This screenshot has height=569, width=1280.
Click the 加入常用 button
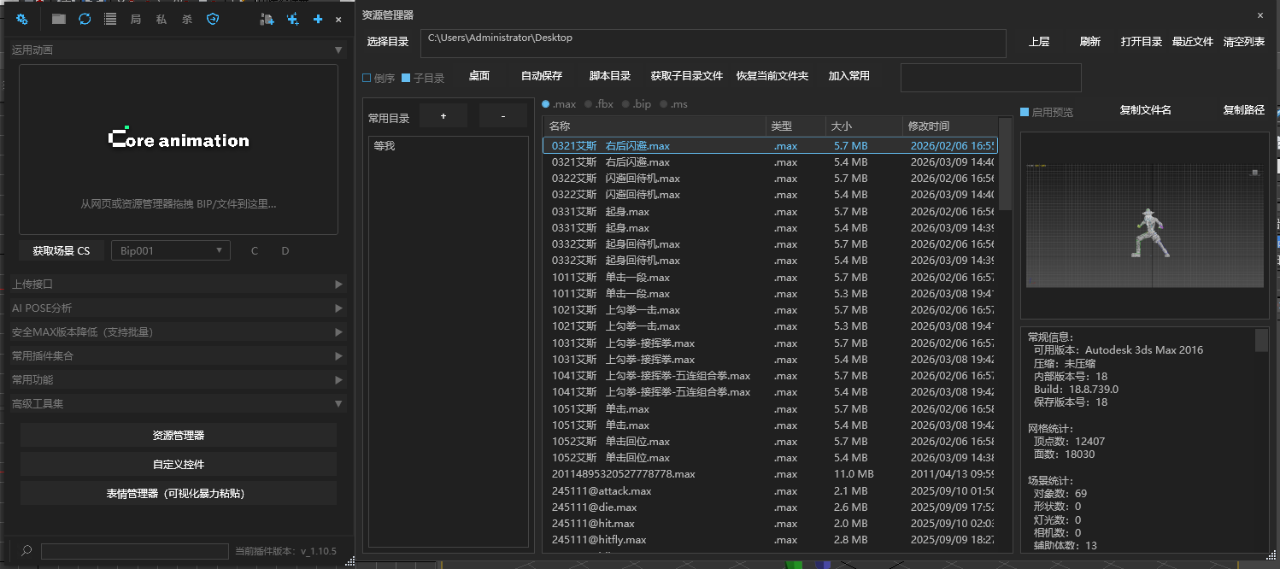point(849,76)
